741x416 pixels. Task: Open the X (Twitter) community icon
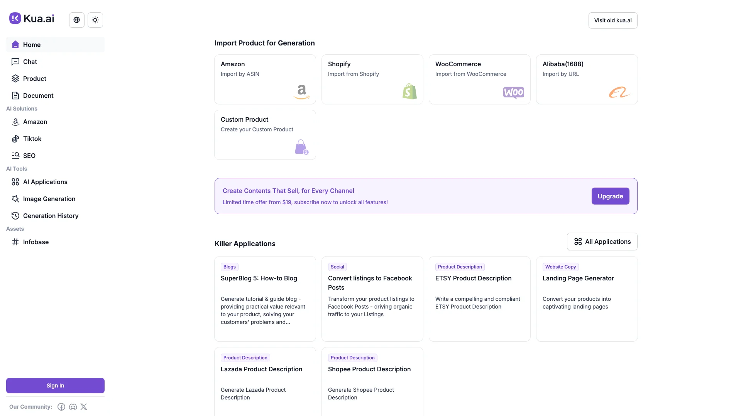[x=84, y=407]
